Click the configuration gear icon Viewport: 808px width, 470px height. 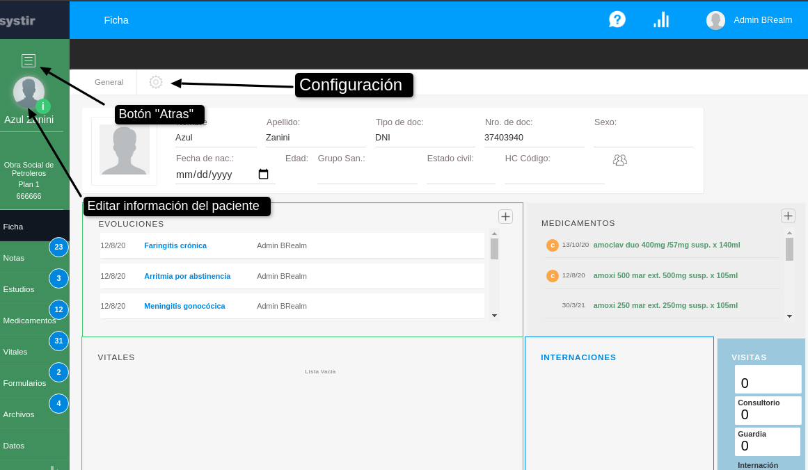156,82
